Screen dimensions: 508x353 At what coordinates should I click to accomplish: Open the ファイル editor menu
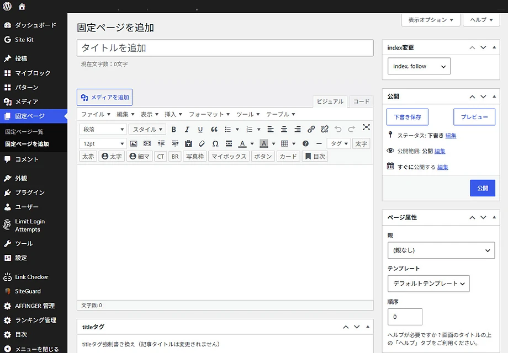(96, 114)
